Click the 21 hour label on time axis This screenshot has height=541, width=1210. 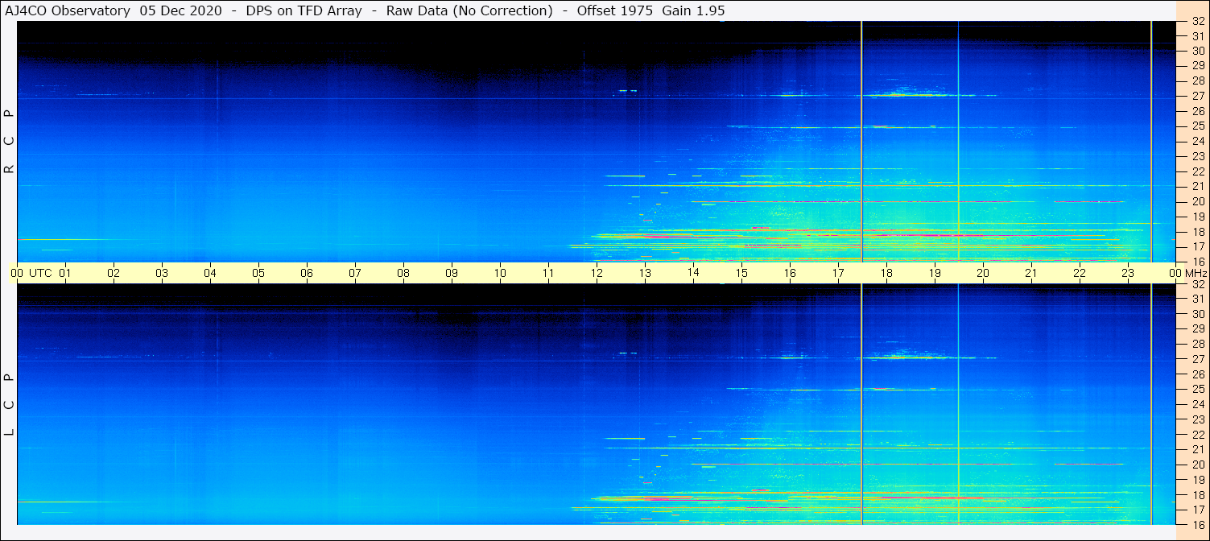(1031, 273)
